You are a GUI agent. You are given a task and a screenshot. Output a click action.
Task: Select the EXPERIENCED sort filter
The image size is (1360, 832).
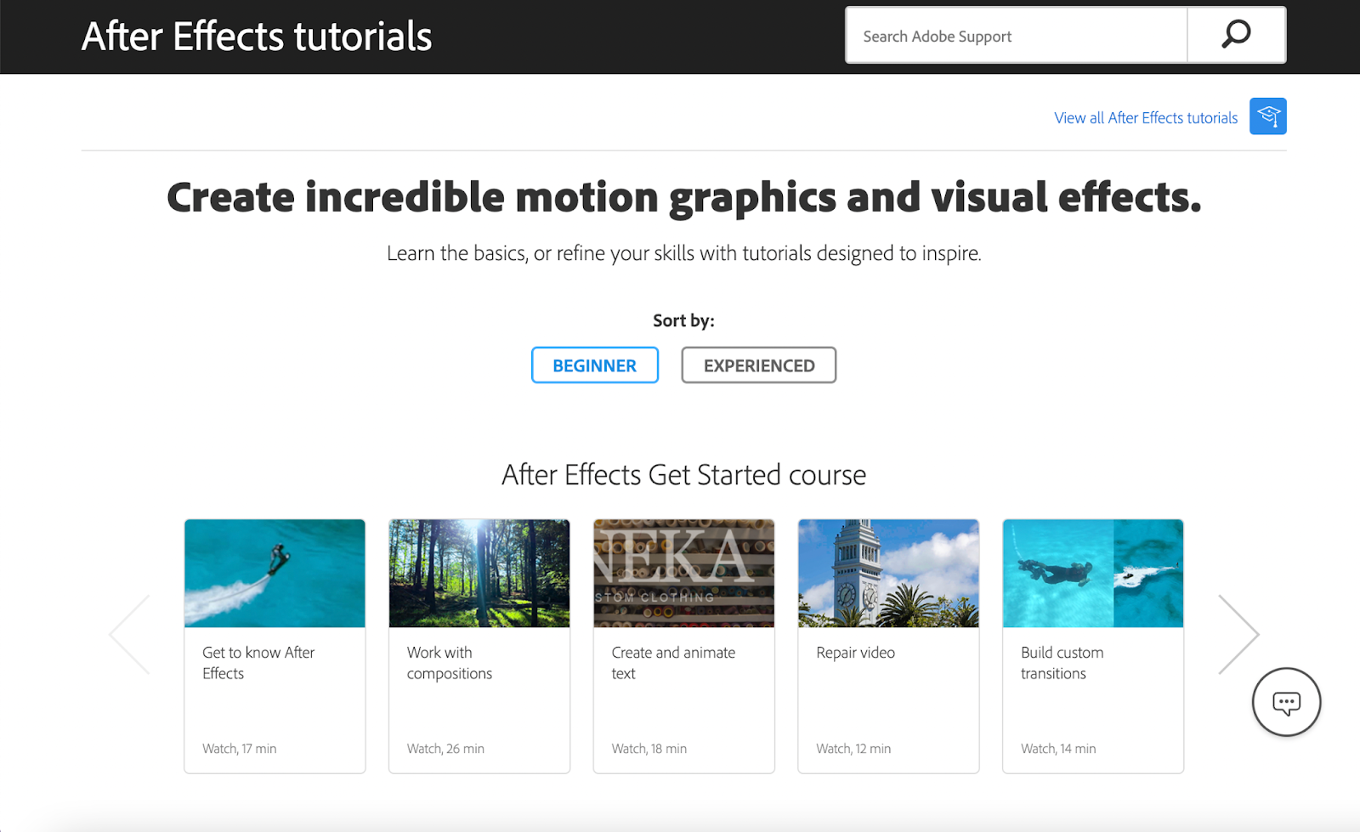(758, 365)
